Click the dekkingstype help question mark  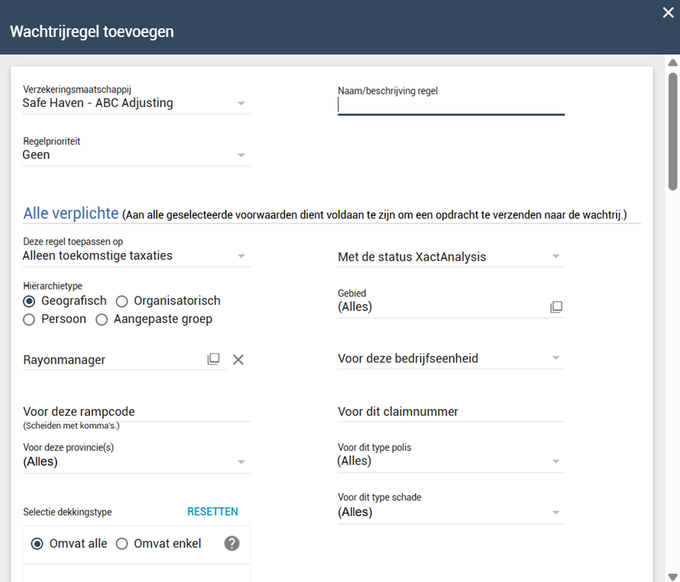pos(231,543)
